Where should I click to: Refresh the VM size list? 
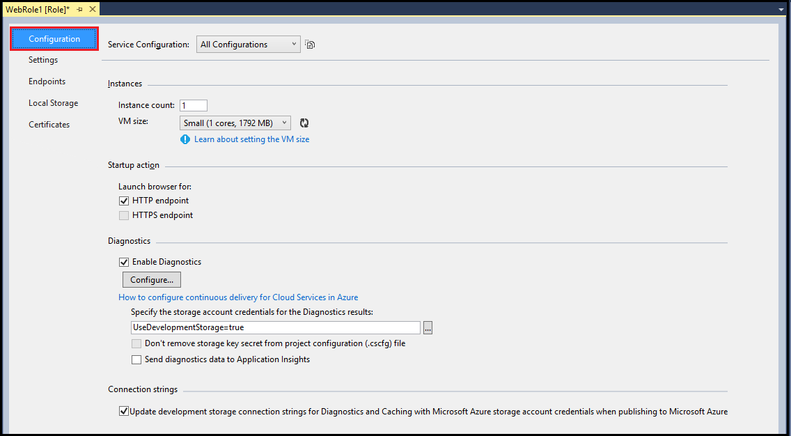pyautogui.click(x=304, y=122)
